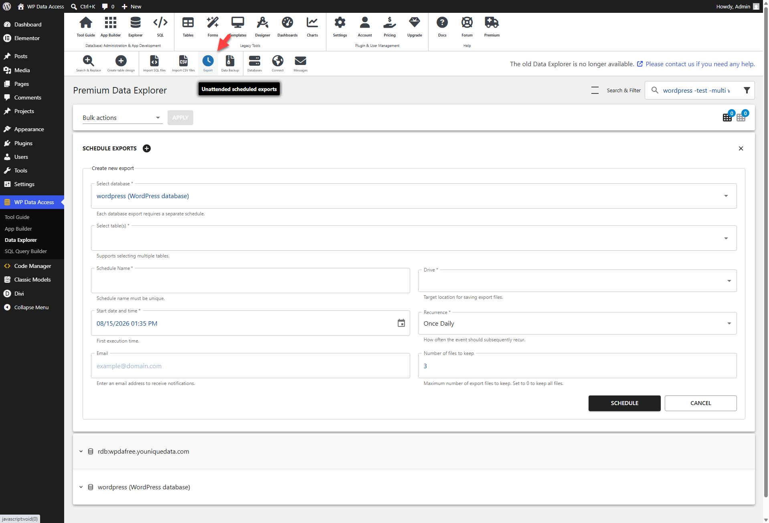Click the CANCEL button
This screenshot has height=523, width=769.
700,403
